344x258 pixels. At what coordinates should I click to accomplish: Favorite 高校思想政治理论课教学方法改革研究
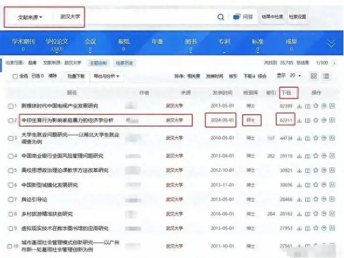[x=315, y=170]
